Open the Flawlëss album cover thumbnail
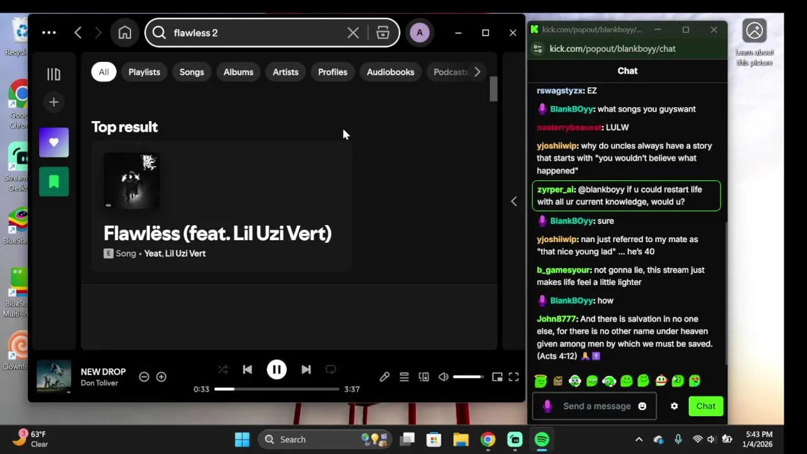The height and width of the screenshot is (454, 807). click(x=132, y=180)
